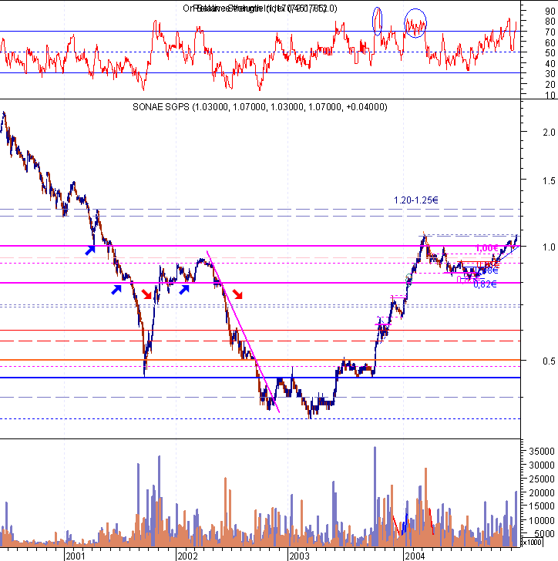Click the 60 level on RSI axis
The height and width of the screenshot is (561, 558).
tap(550, 42)
